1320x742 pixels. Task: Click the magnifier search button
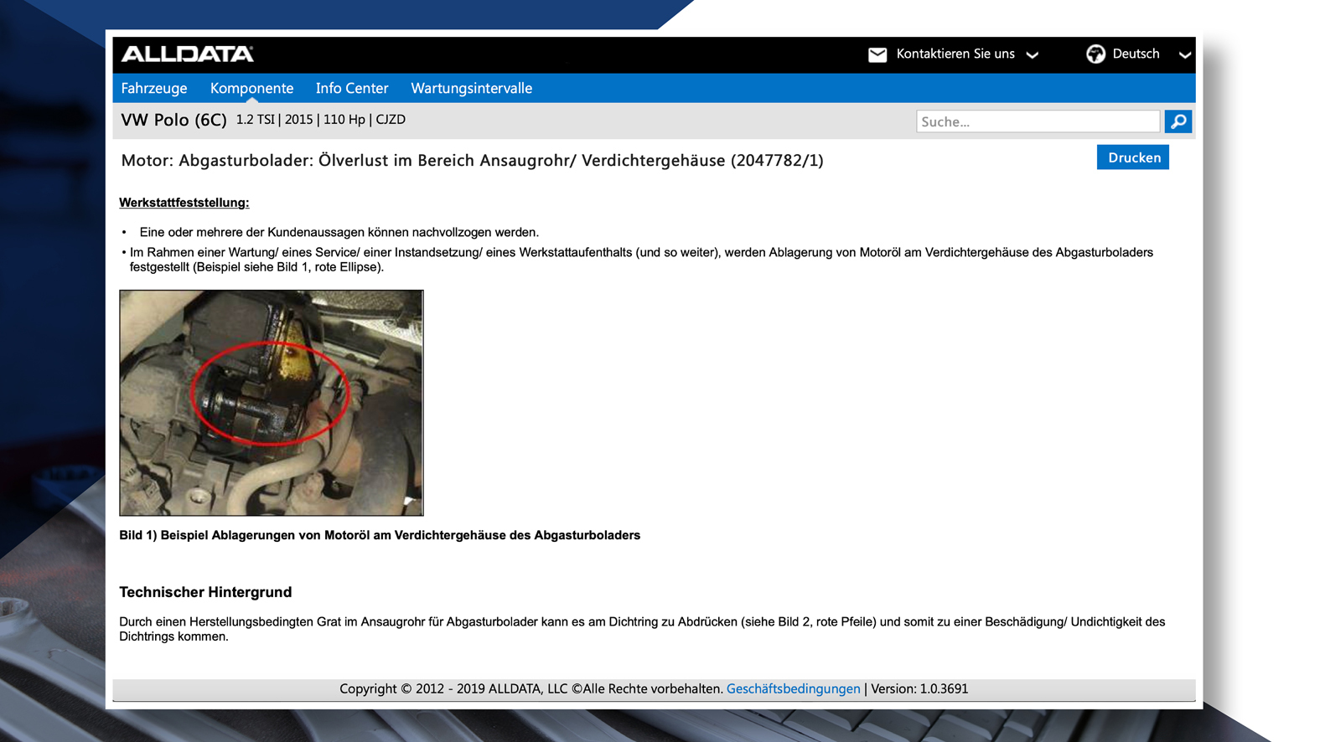pos(1178,121)
